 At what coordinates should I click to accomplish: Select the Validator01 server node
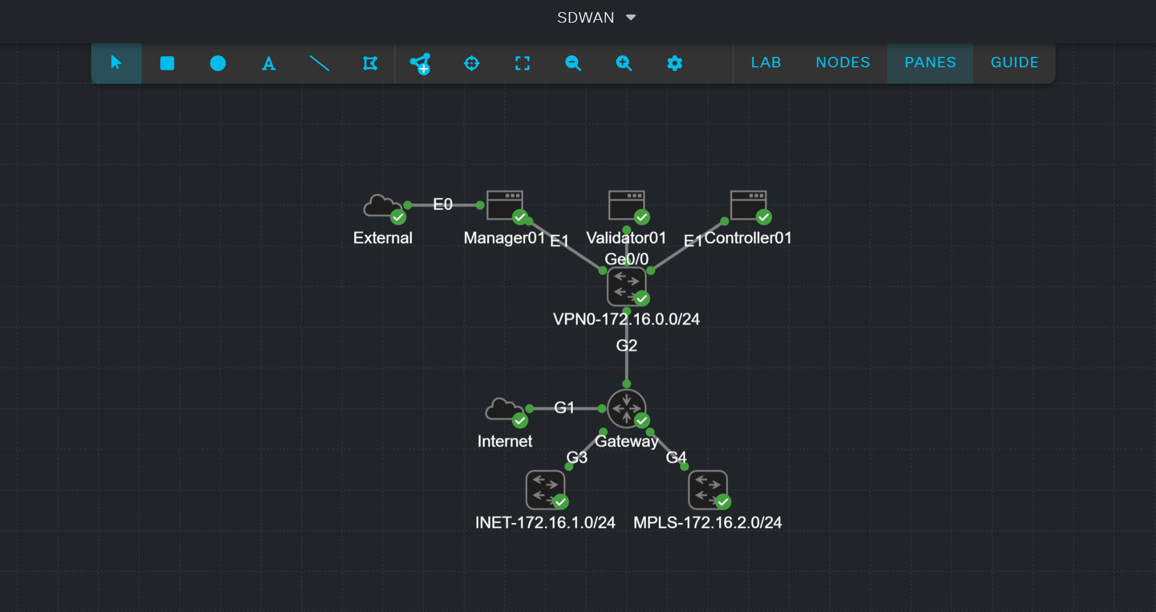click(627, 206)
